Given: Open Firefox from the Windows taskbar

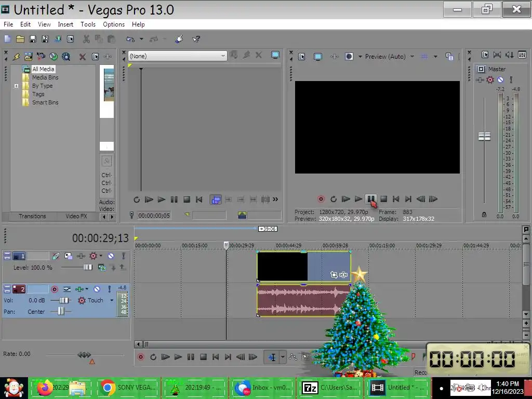Looking at the screenshot, I should tap(45, 388).
